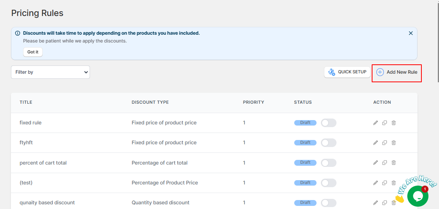Delete the '(test)' rule with trash icon

[x=393, y=183]
